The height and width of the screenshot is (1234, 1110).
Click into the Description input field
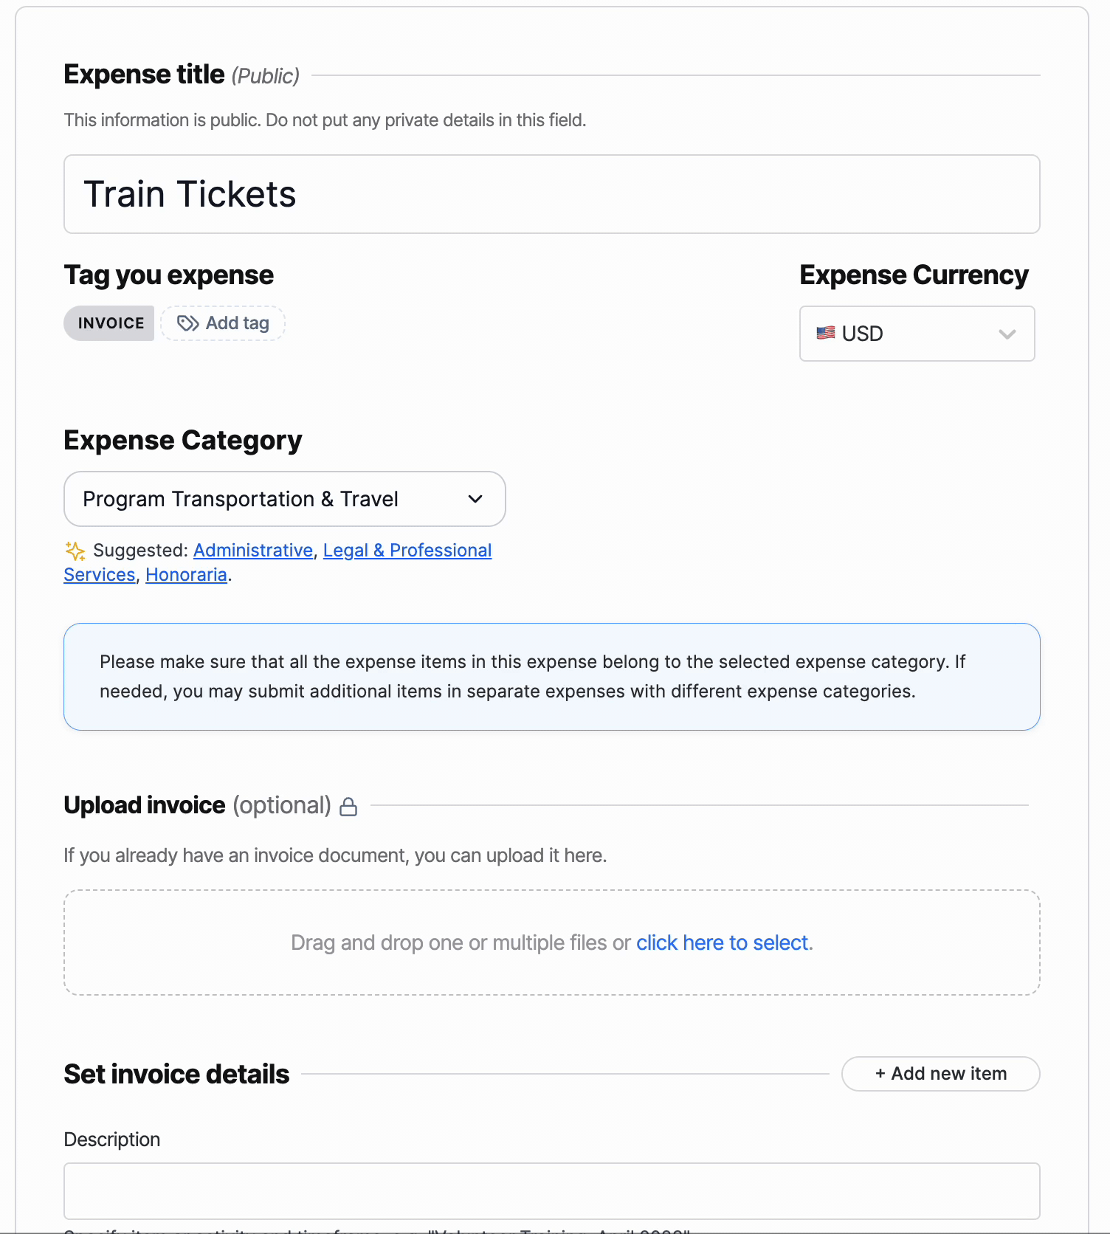point(551,1190)
